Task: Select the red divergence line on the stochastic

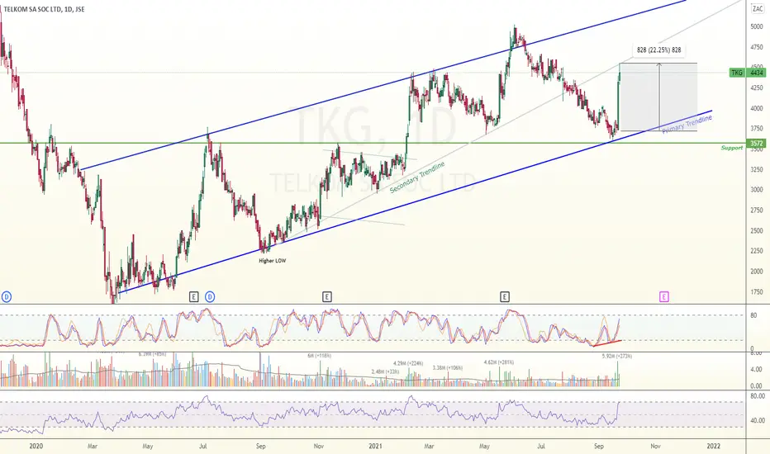Action: coord(607,343)
